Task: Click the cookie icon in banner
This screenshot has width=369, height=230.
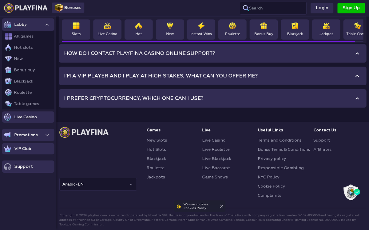Action: tap(179, 206)
